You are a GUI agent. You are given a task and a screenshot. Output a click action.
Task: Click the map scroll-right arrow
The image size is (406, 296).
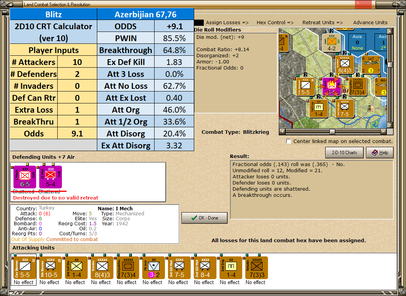(x=383, y=131)
